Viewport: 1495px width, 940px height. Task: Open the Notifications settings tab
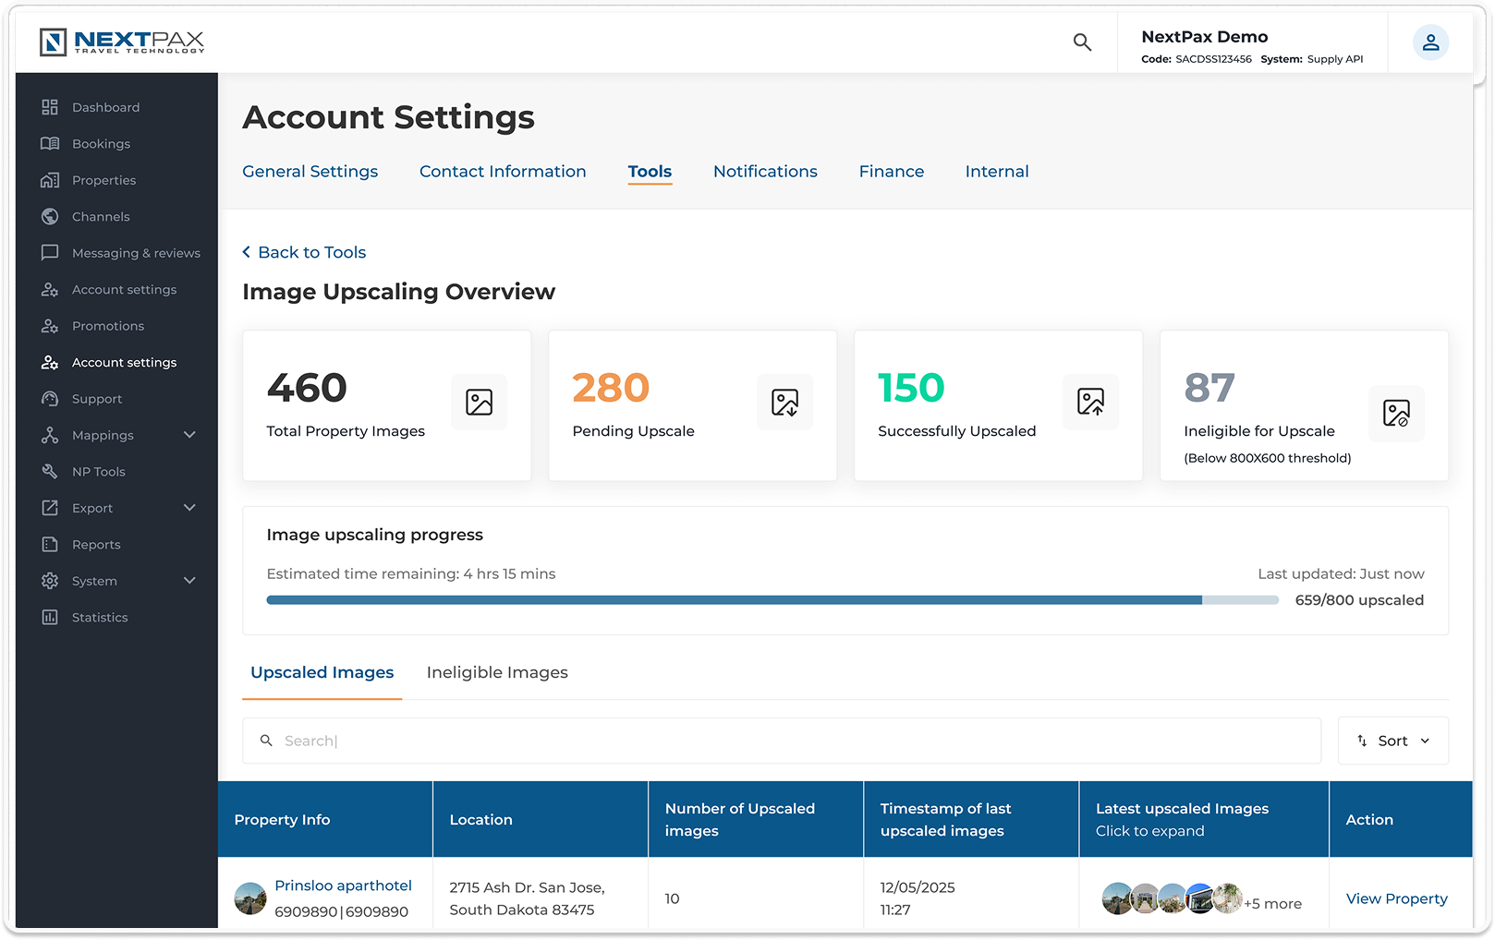tap(765, 172)
